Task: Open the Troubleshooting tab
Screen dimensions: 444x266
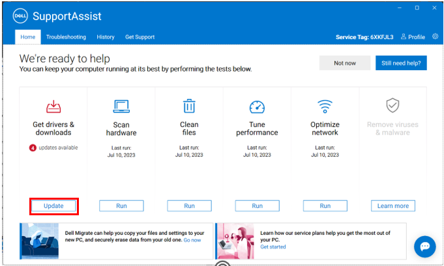Action: pyautogui.click(x=66, y=37)
